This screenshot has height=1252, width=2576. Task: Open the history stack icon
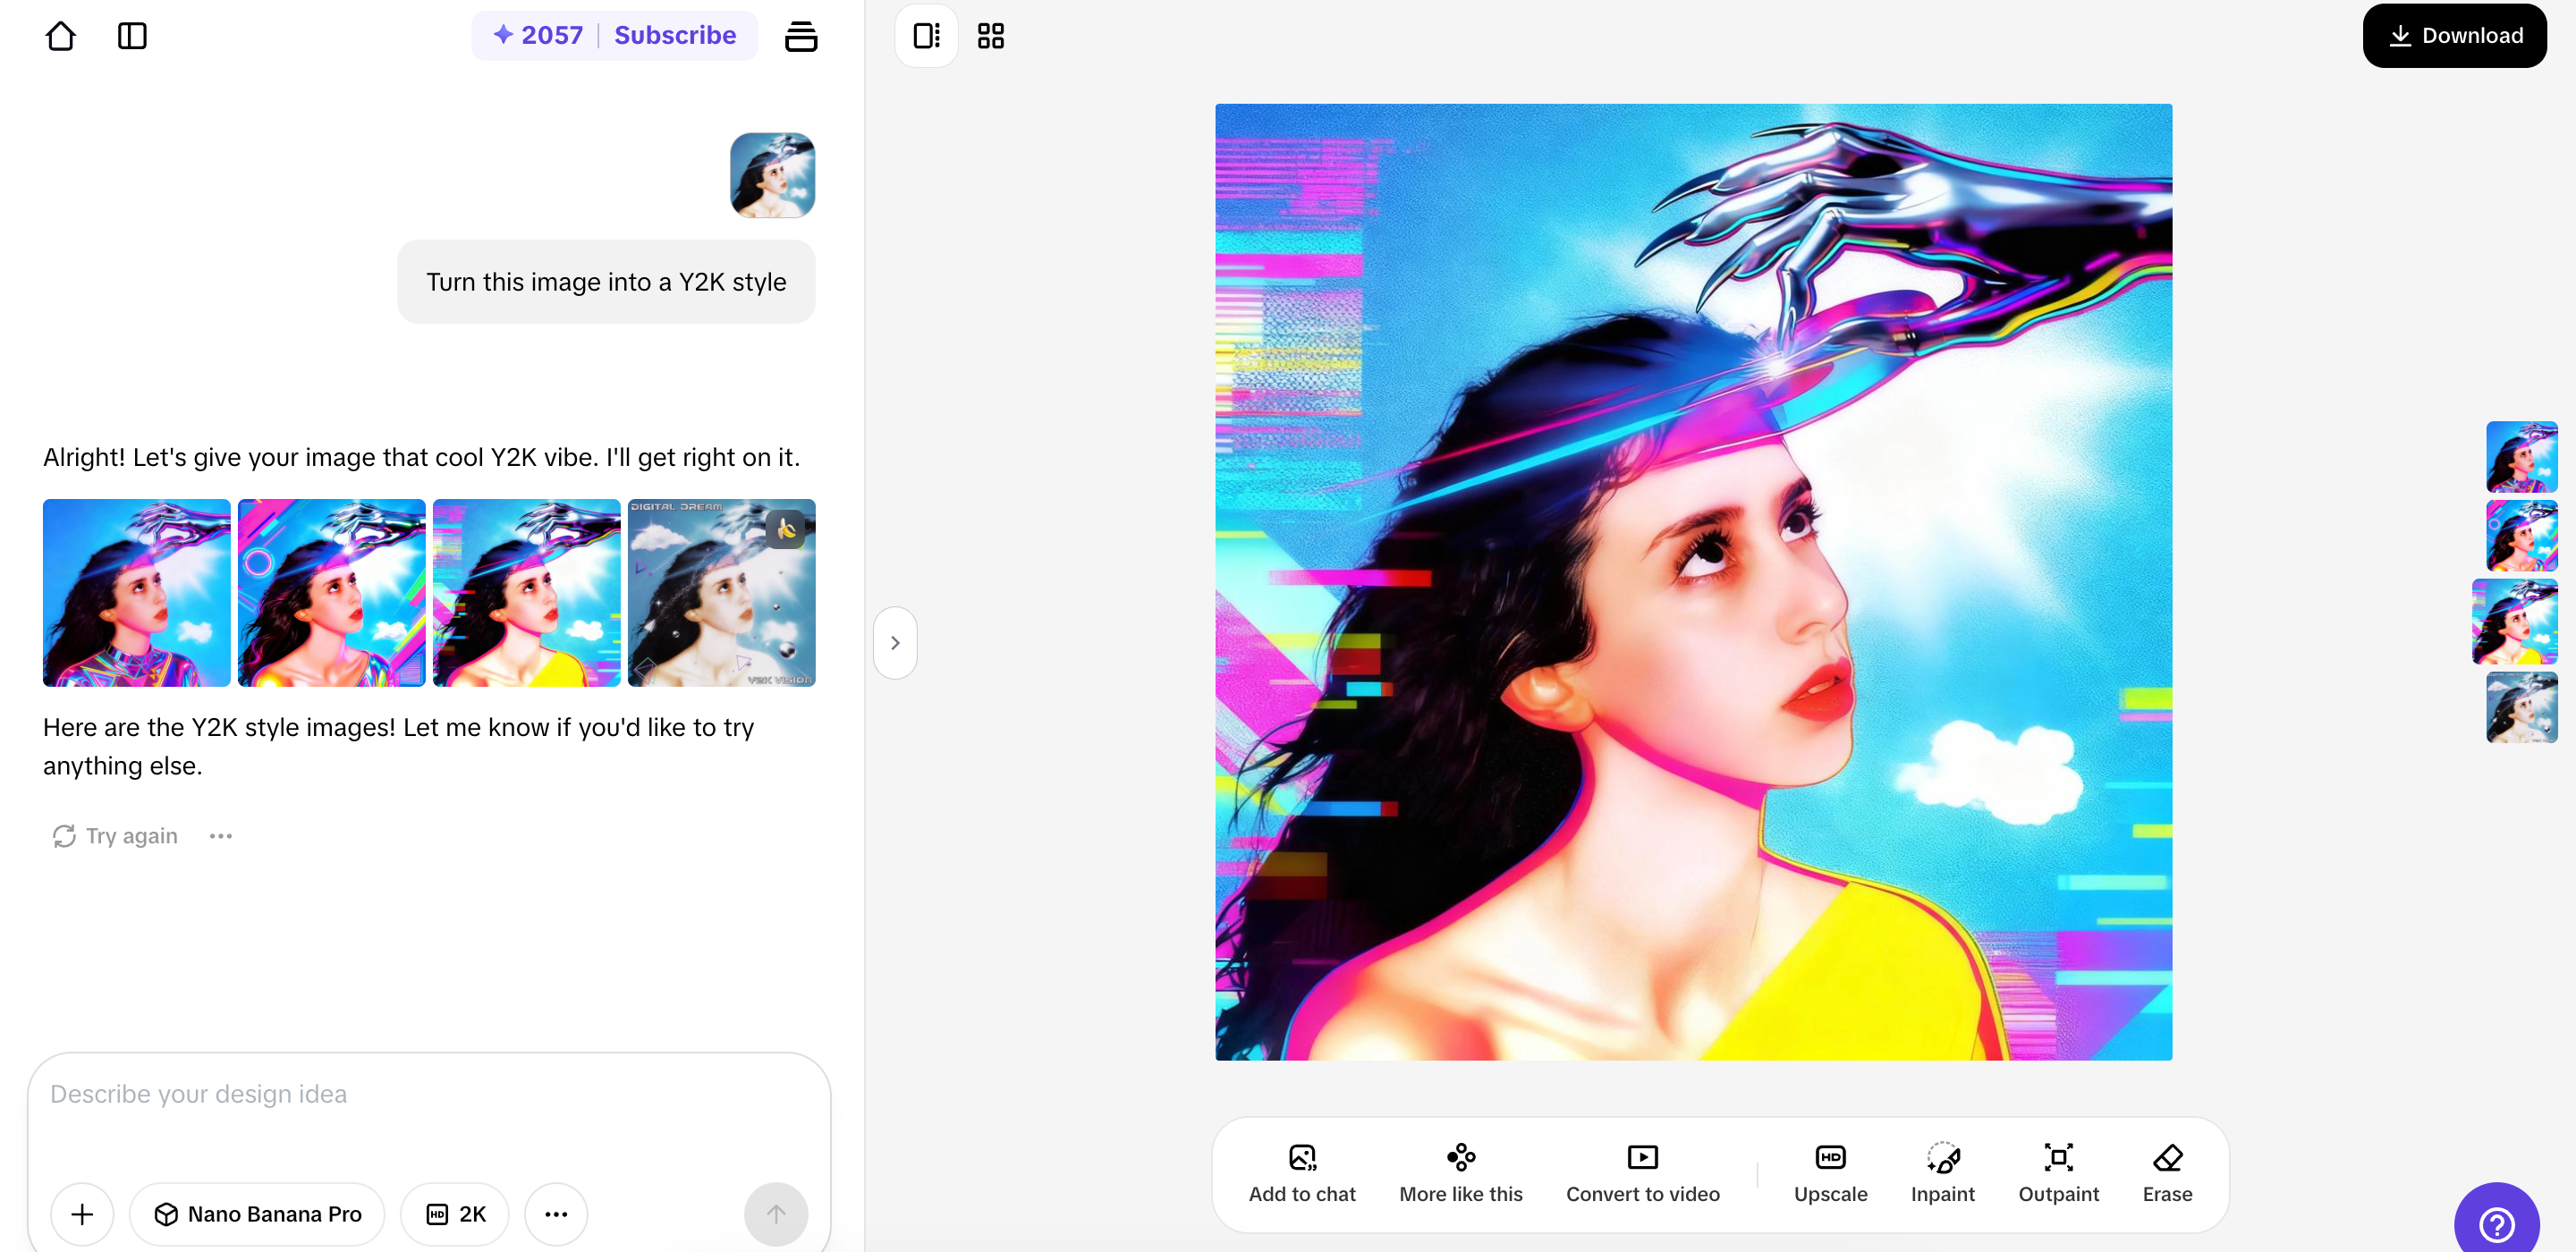(x=800, y=36)
